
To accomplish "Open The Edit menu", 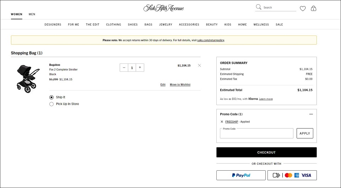I will pyautogui.click(x=93, y=24).
